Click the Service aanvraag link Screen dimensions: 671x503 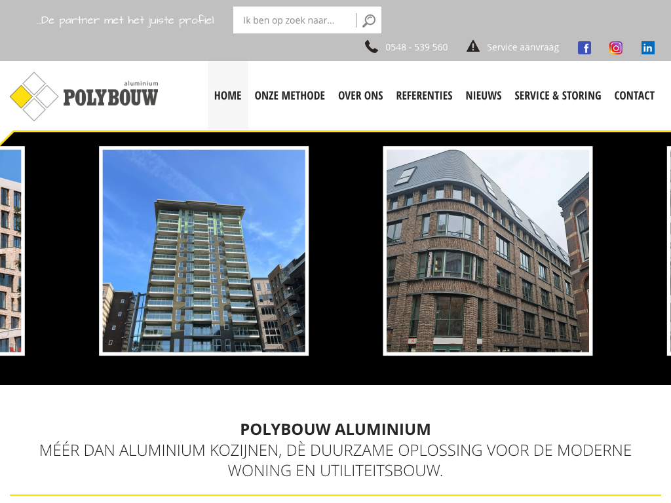(522, 47)
